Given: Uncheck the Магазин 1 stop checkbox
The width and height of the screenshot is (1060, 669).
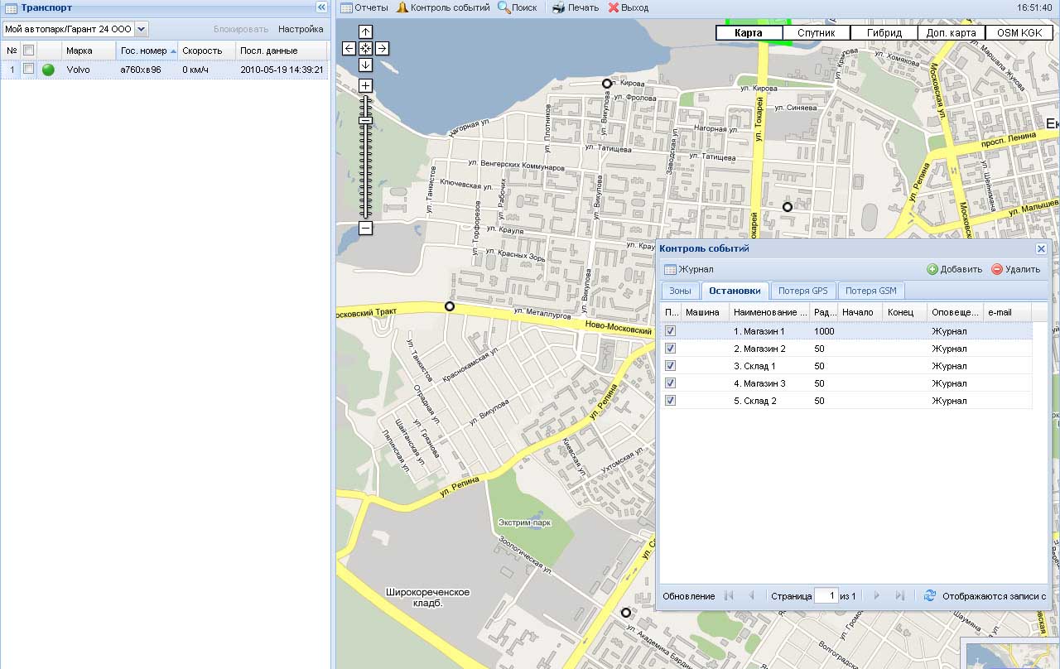Looking at the screenshot, I should (671, 331).
